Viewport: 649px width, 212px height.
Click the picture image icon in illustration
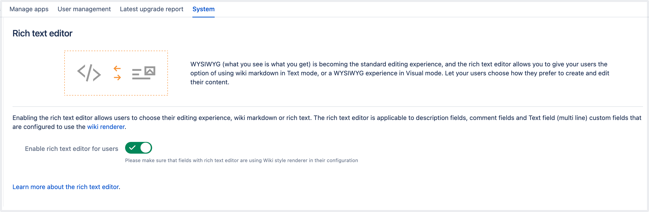tap(150, 71)
